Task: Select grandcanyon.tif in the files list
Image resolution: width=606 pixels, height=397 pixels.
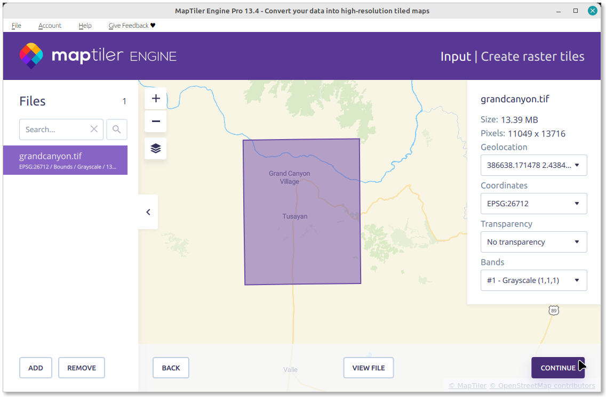Action: (65, 160)
